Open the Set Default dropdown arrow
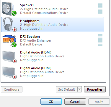Viewport: 111px width, 107px height. (79, 89)
